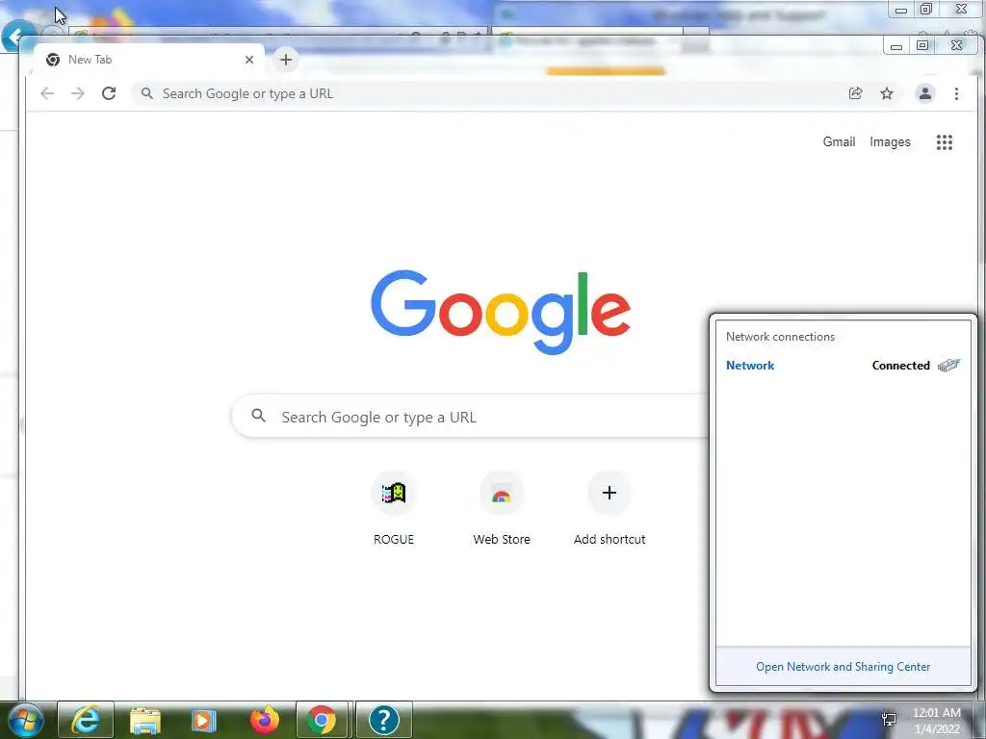Screen dimensions: 986x739
Task: Click the Add shortcut button
Action: 609,508
